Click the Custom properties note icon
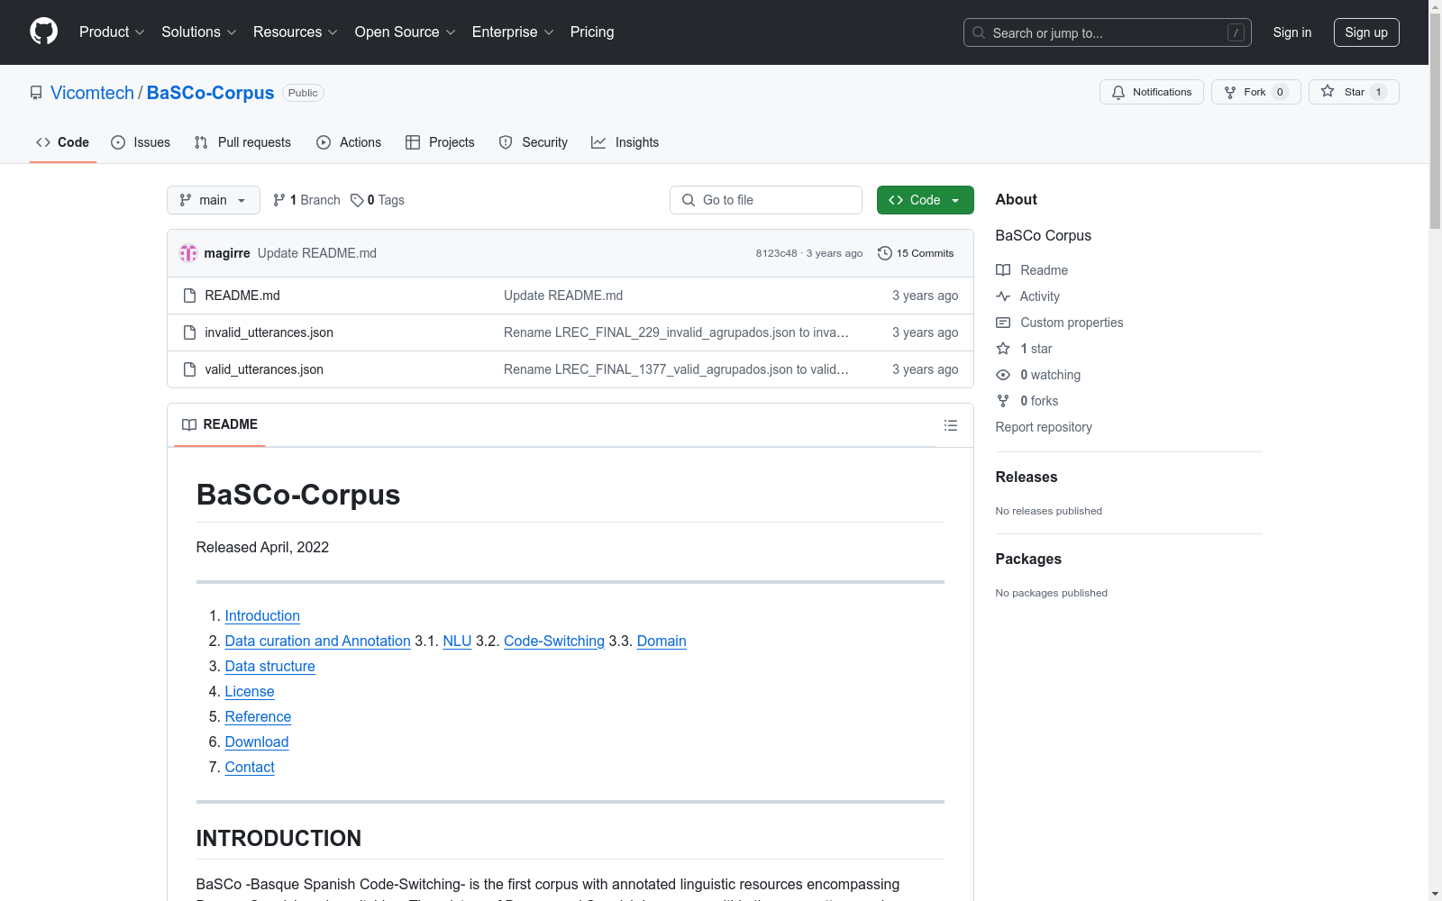The image size is (1442, 901). coord(1003,323)
